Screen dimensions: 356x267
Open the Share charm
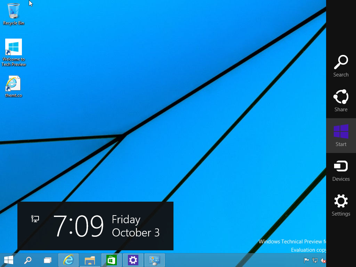coord(341,101)
